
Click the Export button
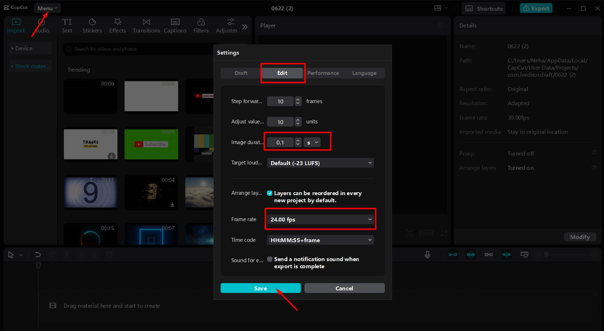pyautogui.click(x=537, y=8)
